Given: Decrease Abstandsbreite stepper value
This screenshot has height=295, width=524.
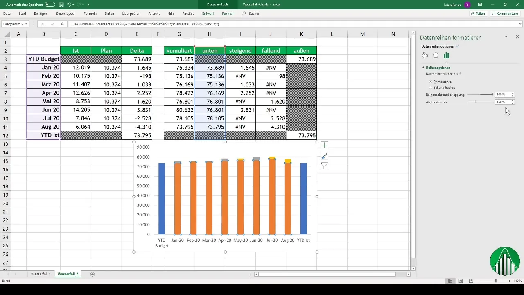Looking at the screenshot, I should (513, 103).
